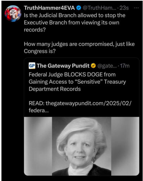143x181 pixels.
Task: Click the Federal Judge BLOCKS DOGE headline
Action: point(77,82)
